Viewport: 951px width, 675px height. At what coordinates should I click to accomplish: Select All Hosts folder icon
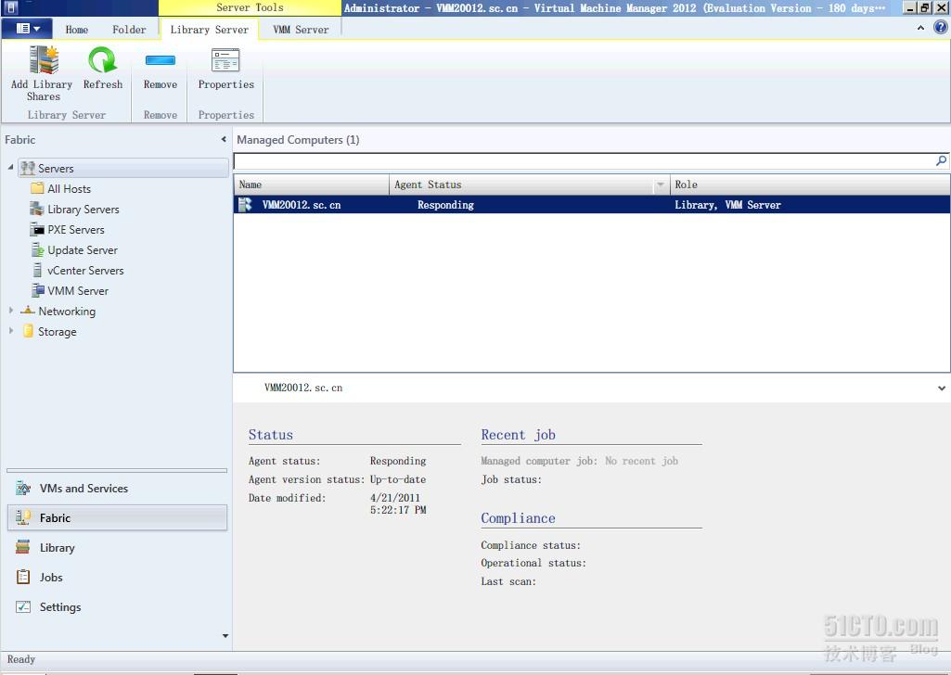click(x=37, y=188)
